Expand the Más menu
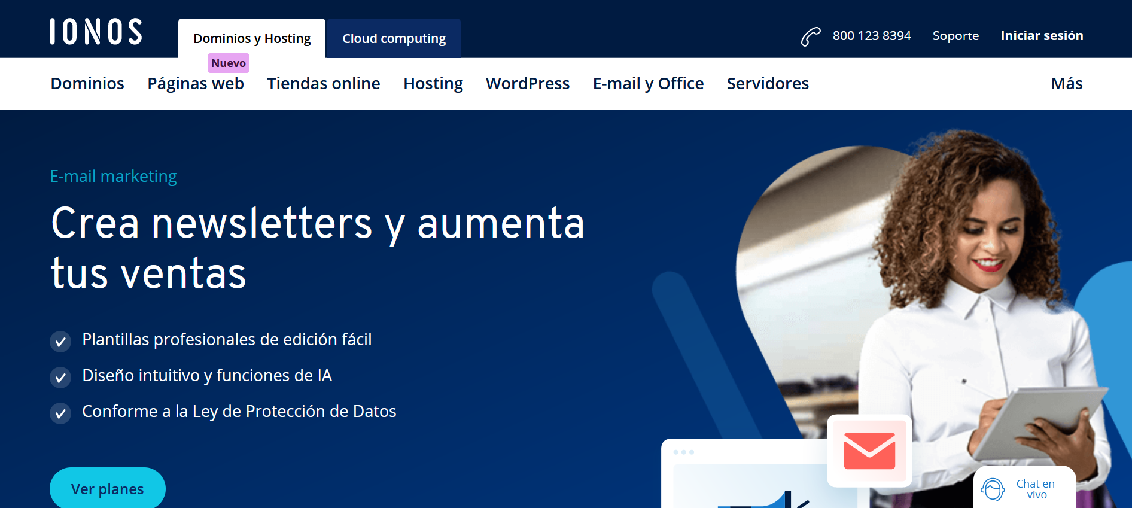Image resolution: width=1132 pixels, height=508 pixels. 1067,83
